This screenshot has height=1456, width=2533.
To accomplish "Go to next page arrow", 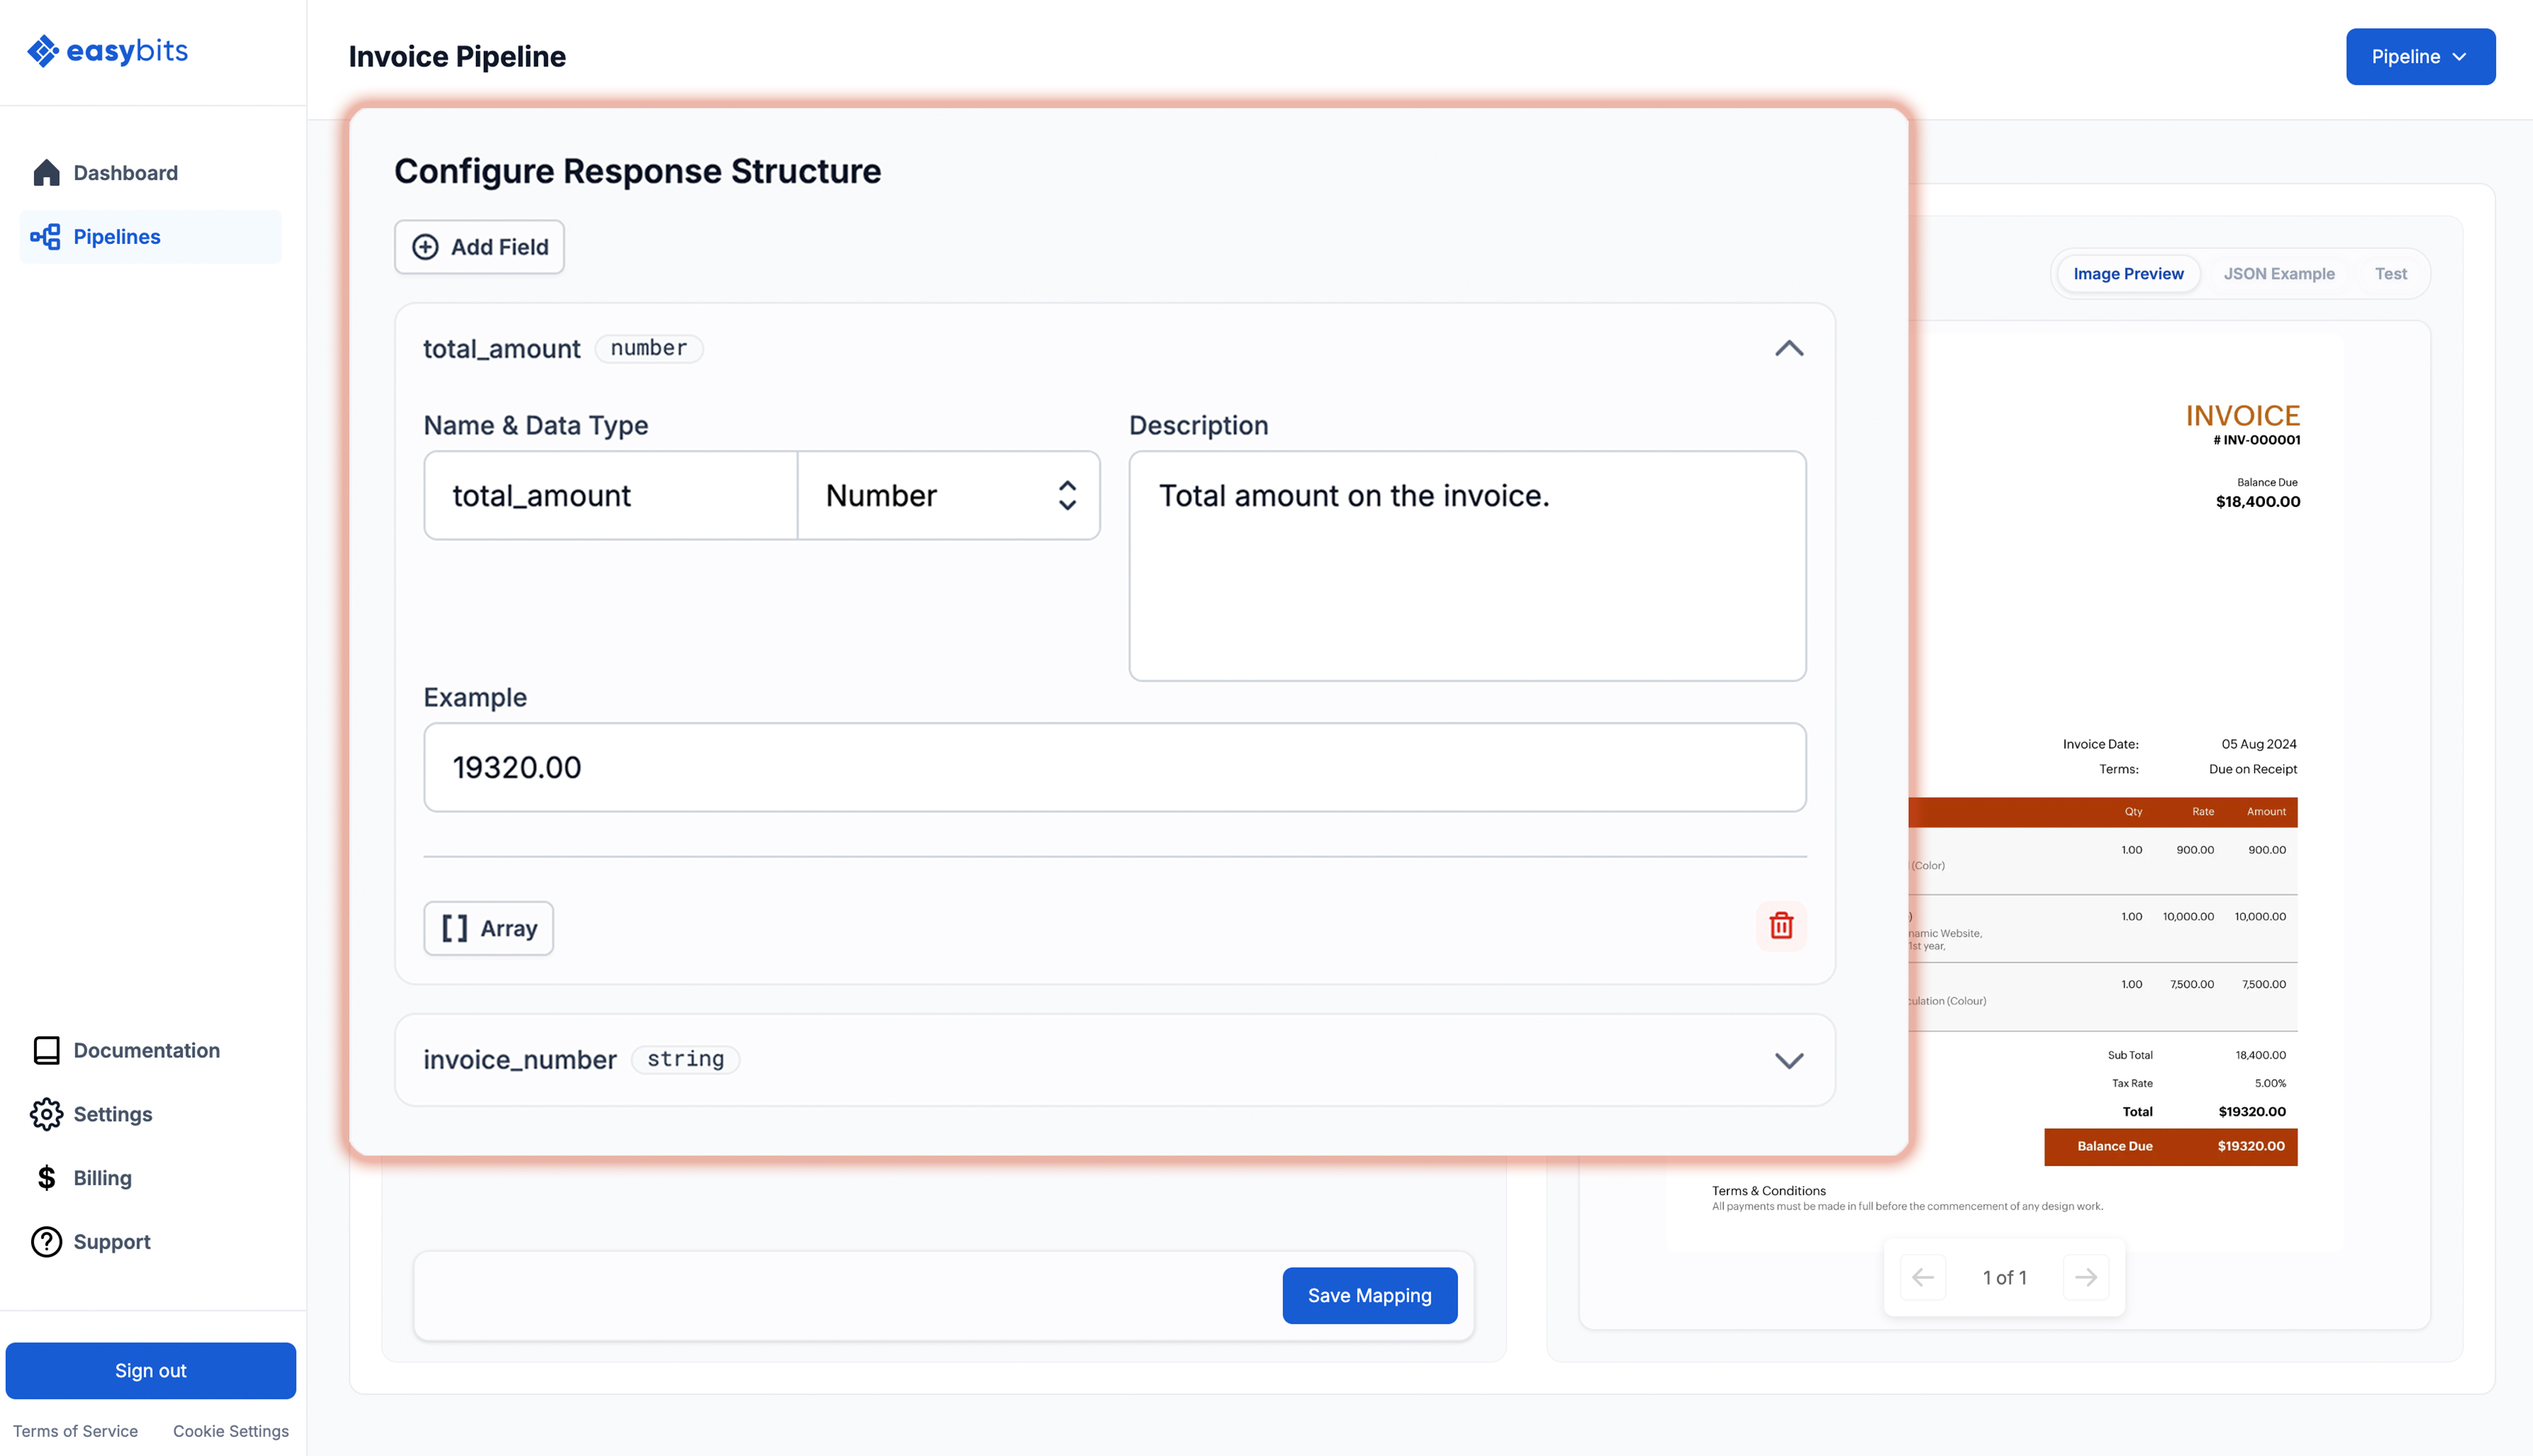I will coord(2086,1278).
